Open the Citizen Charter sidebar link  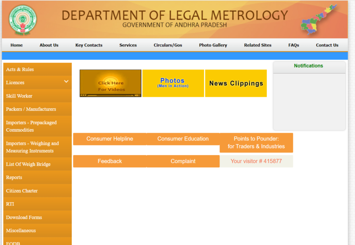tap(22, 191)
